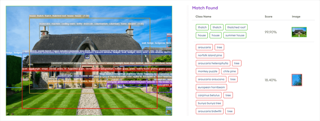Choose the 'monkey puzzle' class tag
Image resolution: width=320 pixels, height=121 pixels.
point(207,71)
